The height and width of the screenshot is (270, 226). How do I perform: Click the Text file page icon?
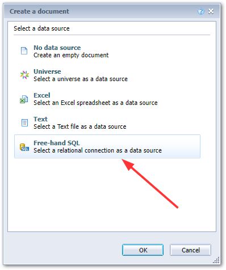tap(24, 123)
